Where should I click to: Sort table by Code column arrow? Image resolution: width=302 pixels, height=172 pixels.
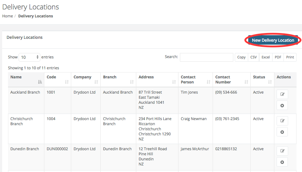(67, 82)
